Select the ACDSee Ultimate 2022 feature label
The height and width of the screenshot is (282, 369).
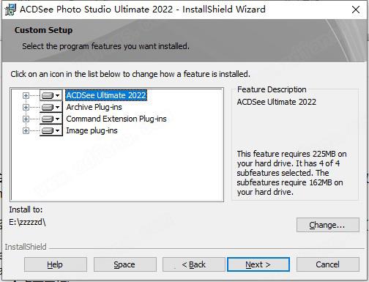[x=106, y=95]
